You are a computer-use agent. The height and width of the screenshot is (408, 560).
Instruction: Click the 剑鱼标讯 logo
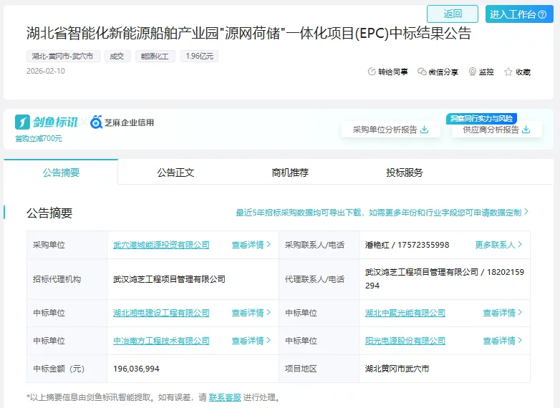[x=46, y=122]
